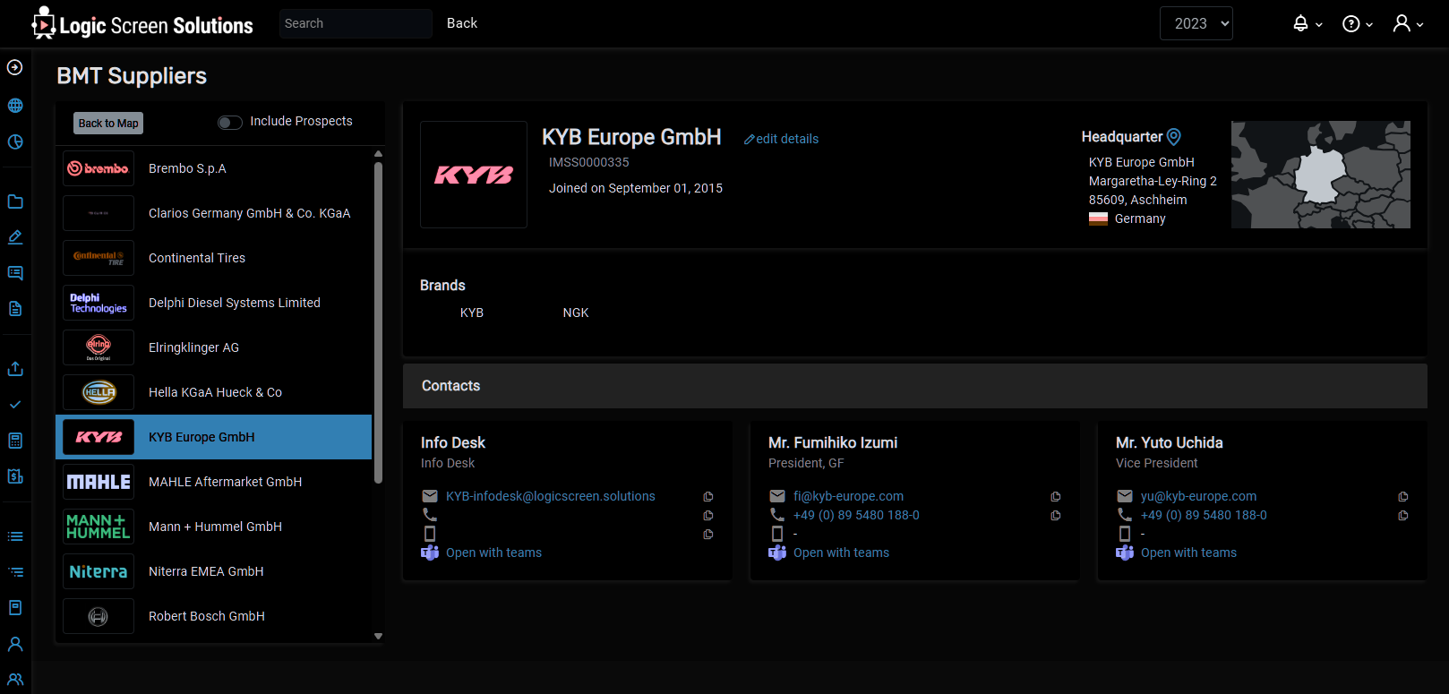Open the calculator icon in the sidebar

click(15, 441)
